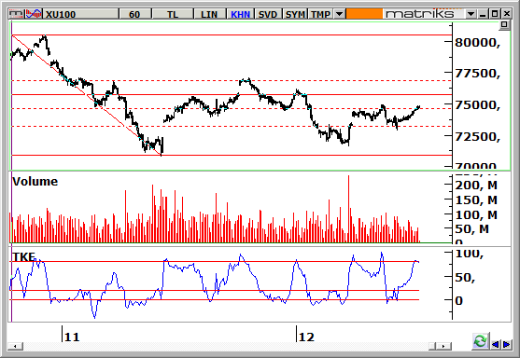Click the TKE indicator label

point(23,256)
